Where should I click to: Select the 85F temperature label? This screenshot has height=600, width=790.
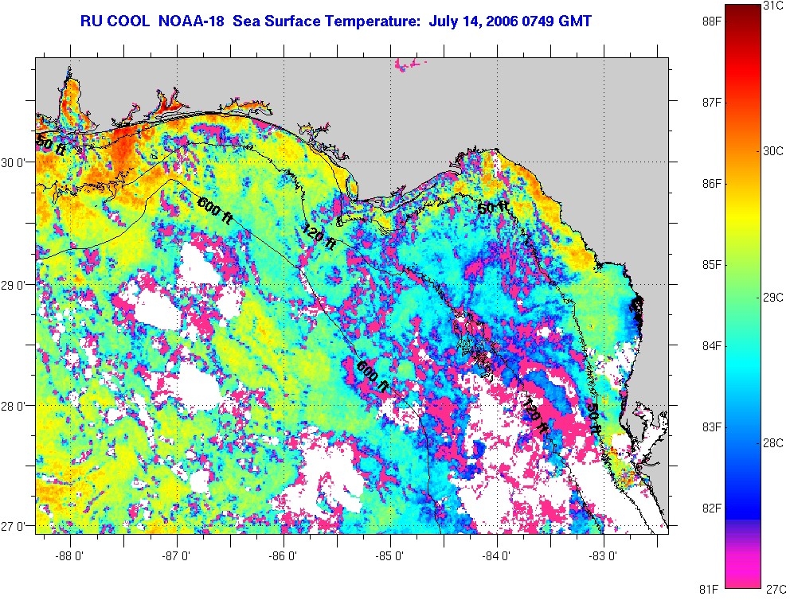(x=711, y=264)
